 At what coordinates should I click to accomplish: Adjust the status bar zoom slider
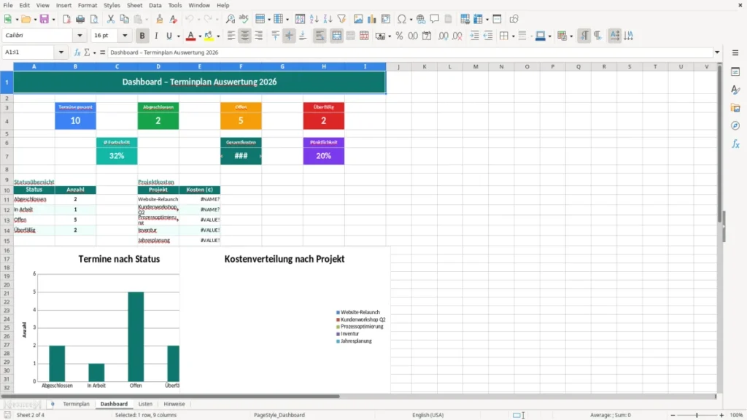[697, 415]
